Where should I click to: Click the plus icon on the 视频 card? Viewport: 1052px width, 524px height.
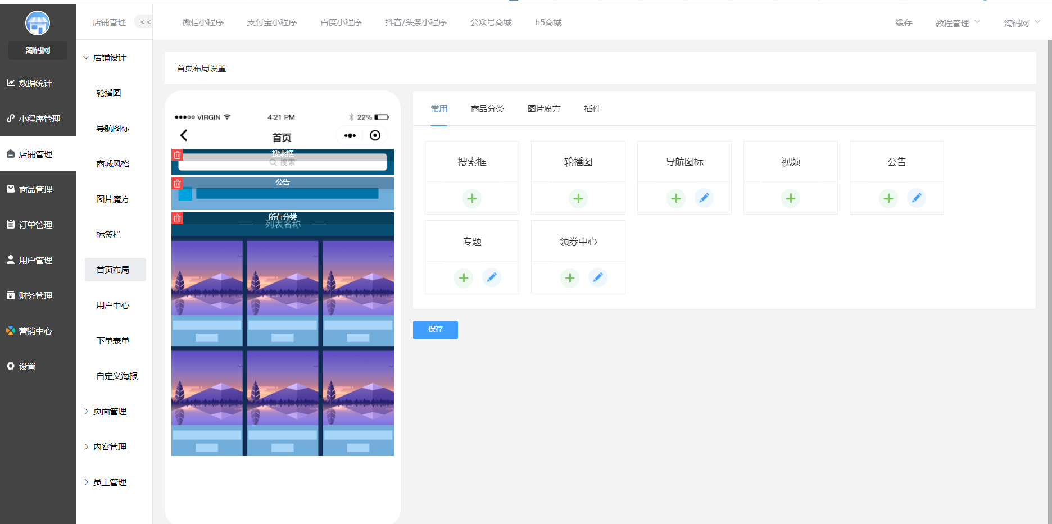[790, 198]
